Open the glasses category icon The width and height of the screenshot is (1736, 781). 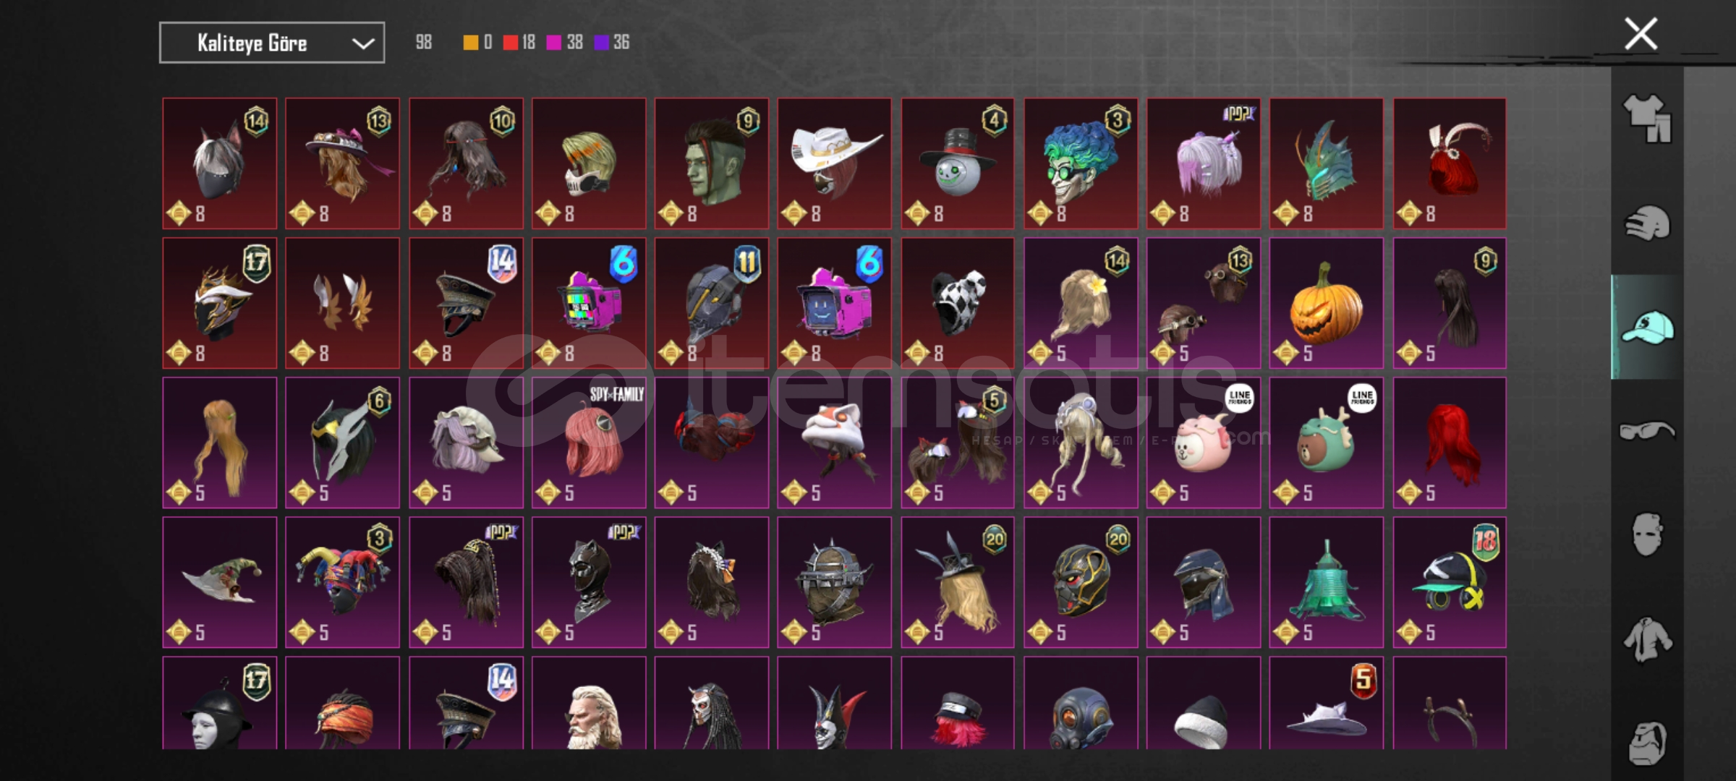click(1647, 431)
